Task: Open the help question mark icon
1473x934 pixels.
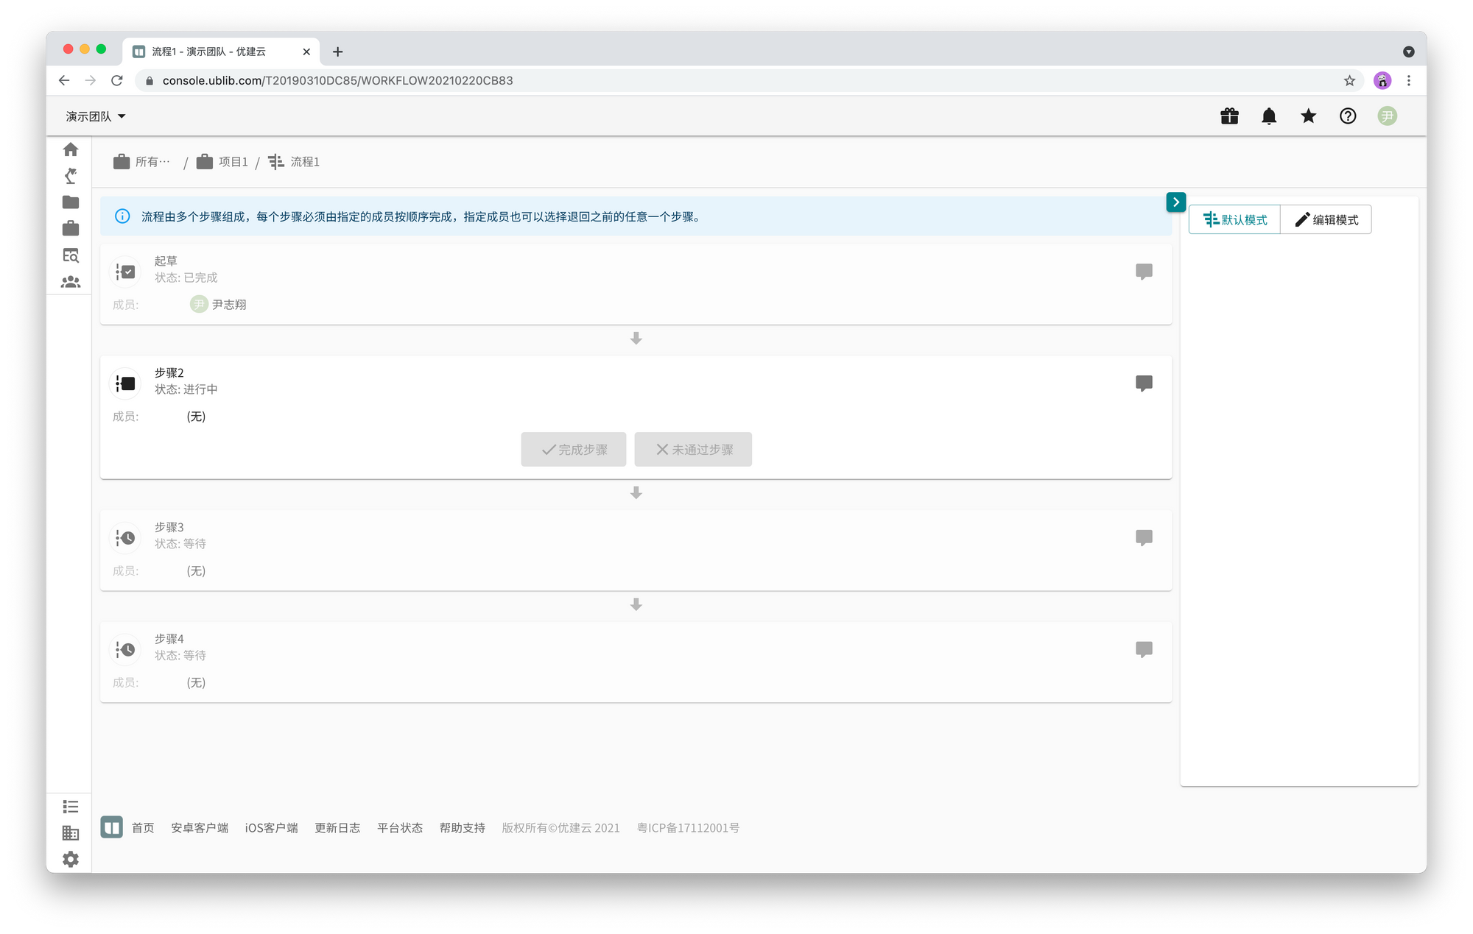Action: 1348,116
